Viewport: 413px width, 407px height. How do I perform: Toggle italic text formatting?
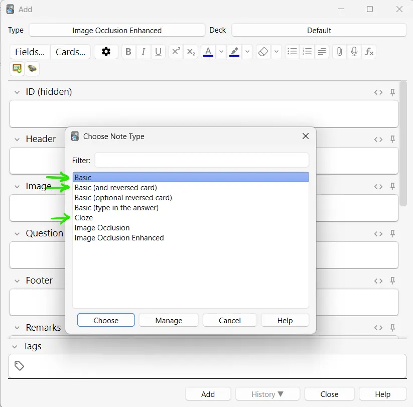click(x=144, y=52)
